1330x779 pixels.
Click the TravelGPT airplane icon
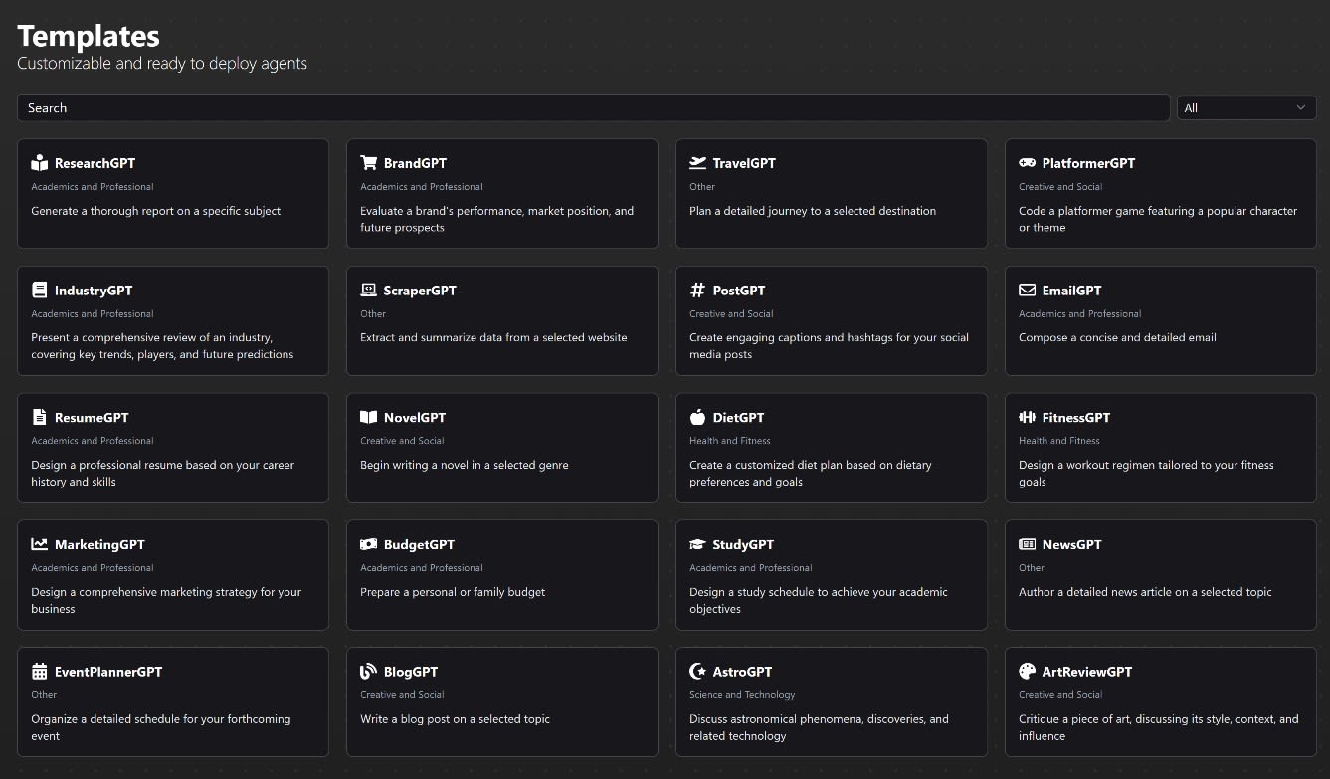coord(697,163)
